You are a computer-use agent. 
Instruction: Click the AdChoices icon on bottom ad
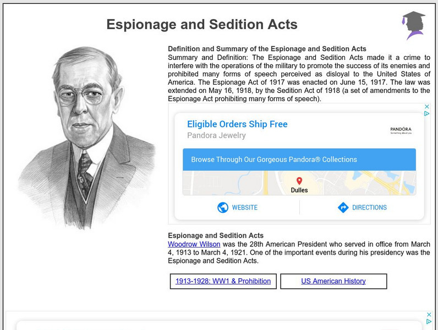pos(429,322)
